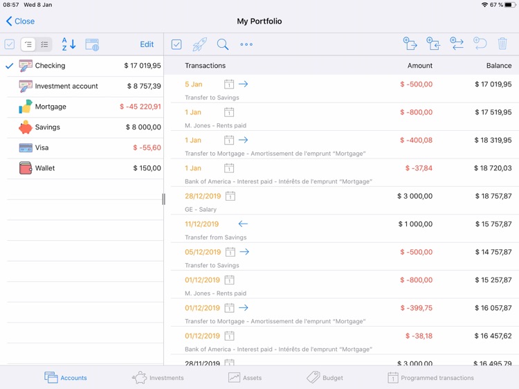Image resolution: width=519 pixels, height=389 pixels.
Task: Toggle transactions select checkbox
Action: point(176,44)
